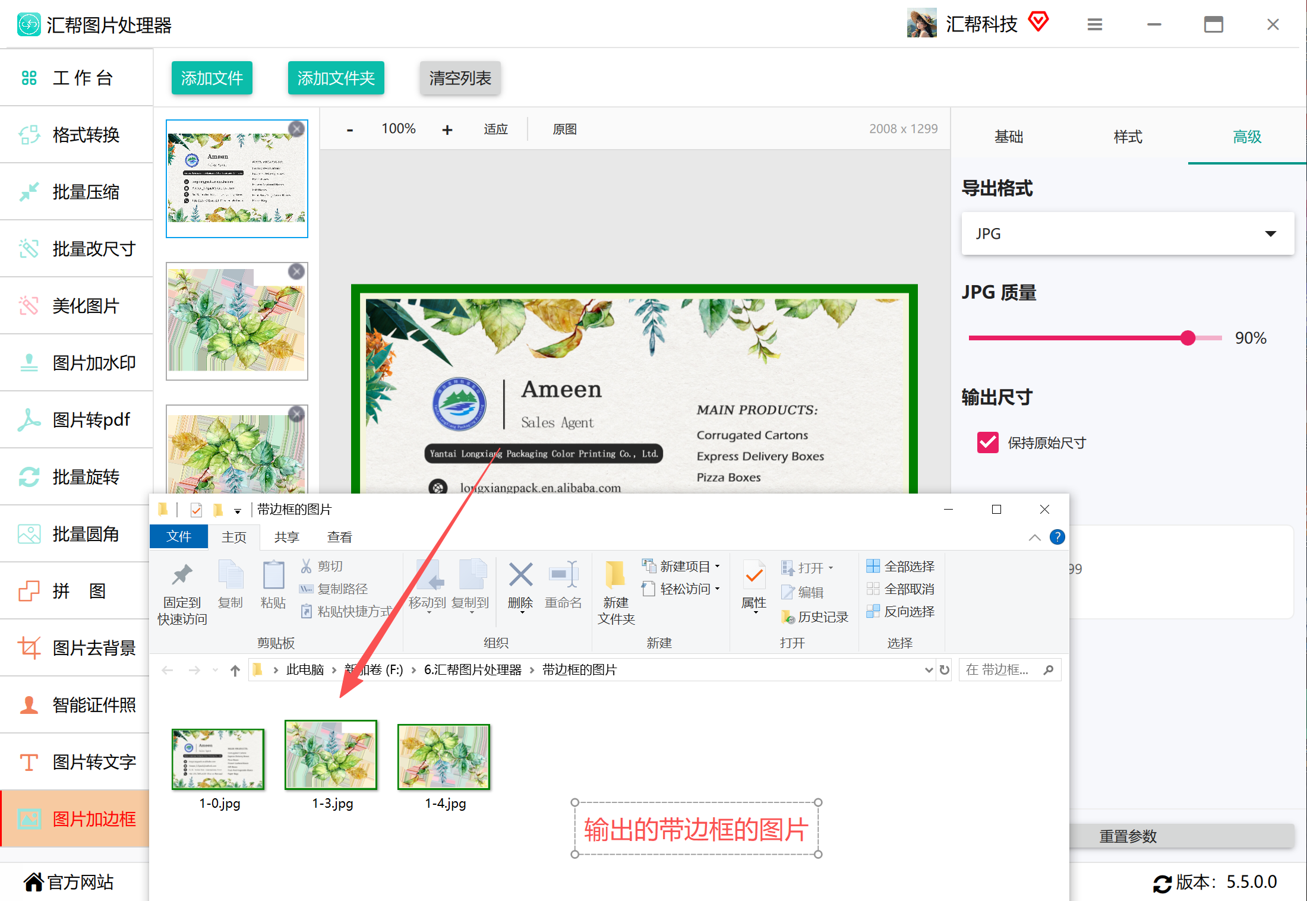Select 批量旋转 batch rotate tool

pyautogui.click(x=76, y=477)
